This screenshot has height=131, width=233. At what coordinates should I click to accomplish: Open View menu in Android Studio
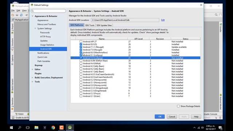[x=24, y=11]
